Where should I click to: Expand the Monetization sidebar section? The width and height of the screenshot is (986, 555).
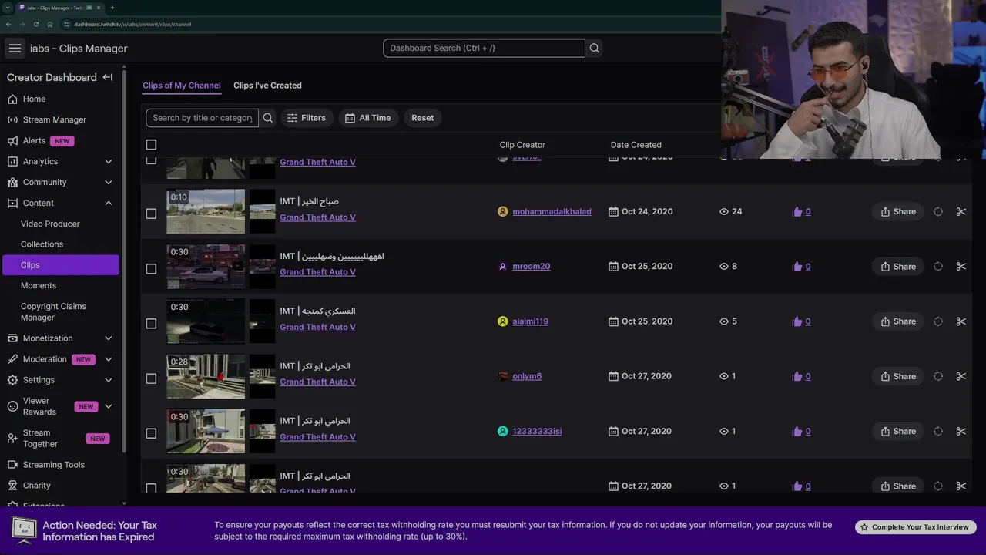[108, 338]
